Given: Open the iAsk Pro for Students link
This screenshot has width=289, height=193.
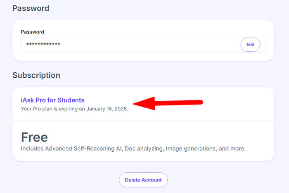Looking at the screenshot, I should [x=52, y=100].
